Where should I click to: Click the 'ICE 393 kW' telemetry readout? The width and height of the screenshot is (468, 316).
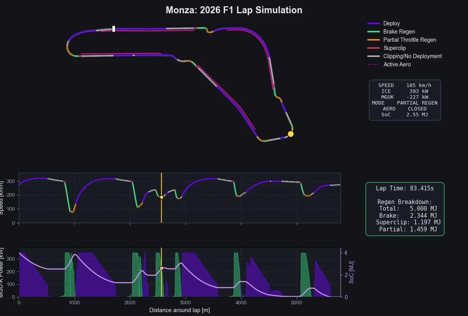[405, 91]
